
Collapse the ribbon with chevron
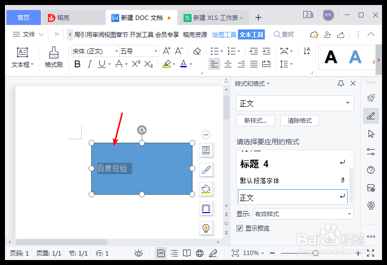[371, 34]
